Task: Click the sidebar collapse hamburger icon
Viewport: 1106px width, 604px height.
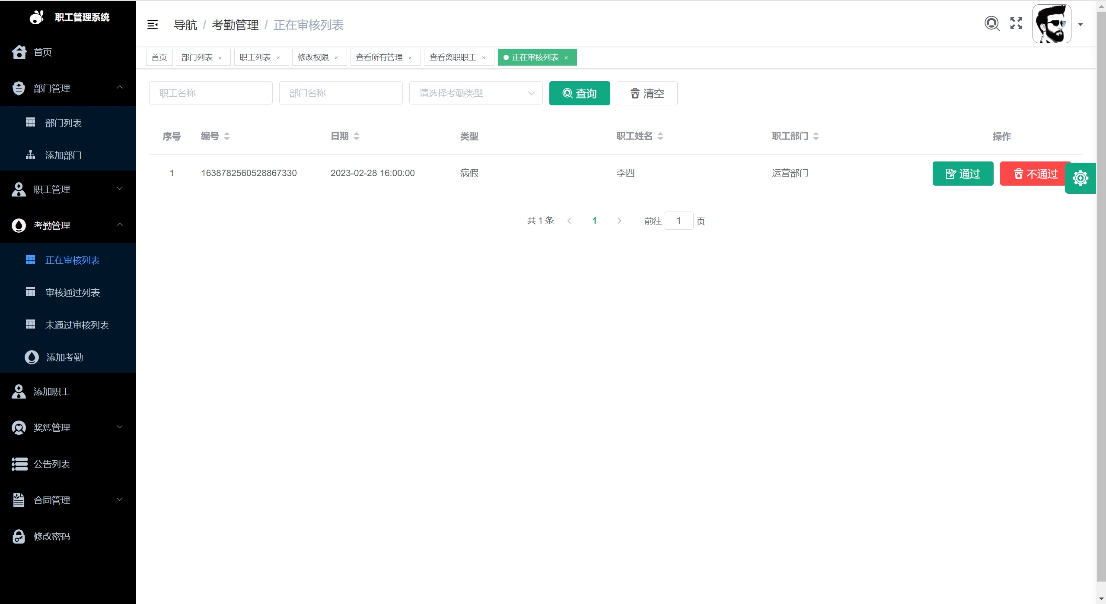Action: (153, 25)
